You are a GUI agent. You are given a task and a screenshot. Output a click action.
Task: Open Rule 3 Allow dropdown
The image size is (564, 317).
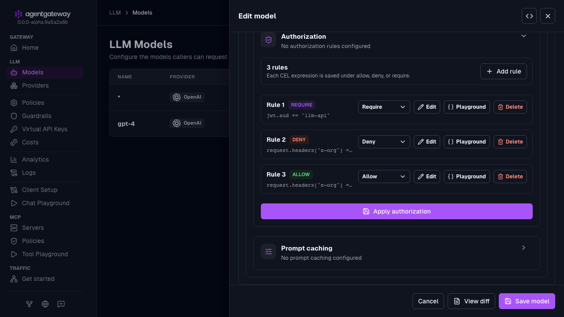point(384,177)
